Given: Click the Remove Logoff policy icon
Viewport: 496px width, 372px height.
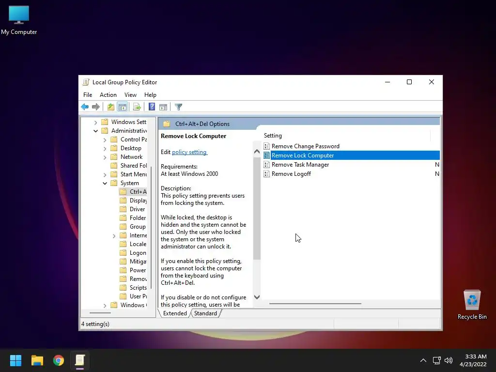Looking at the screenshot, I should [267, 174].
